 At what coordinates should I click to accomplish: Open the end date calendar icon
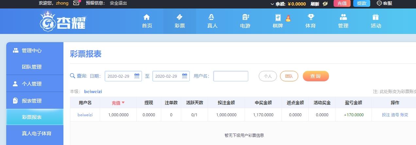point(185,76)
